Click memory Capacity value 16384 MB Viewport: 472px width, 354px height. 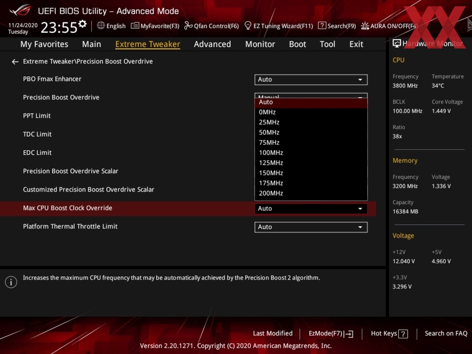(405, 211)
